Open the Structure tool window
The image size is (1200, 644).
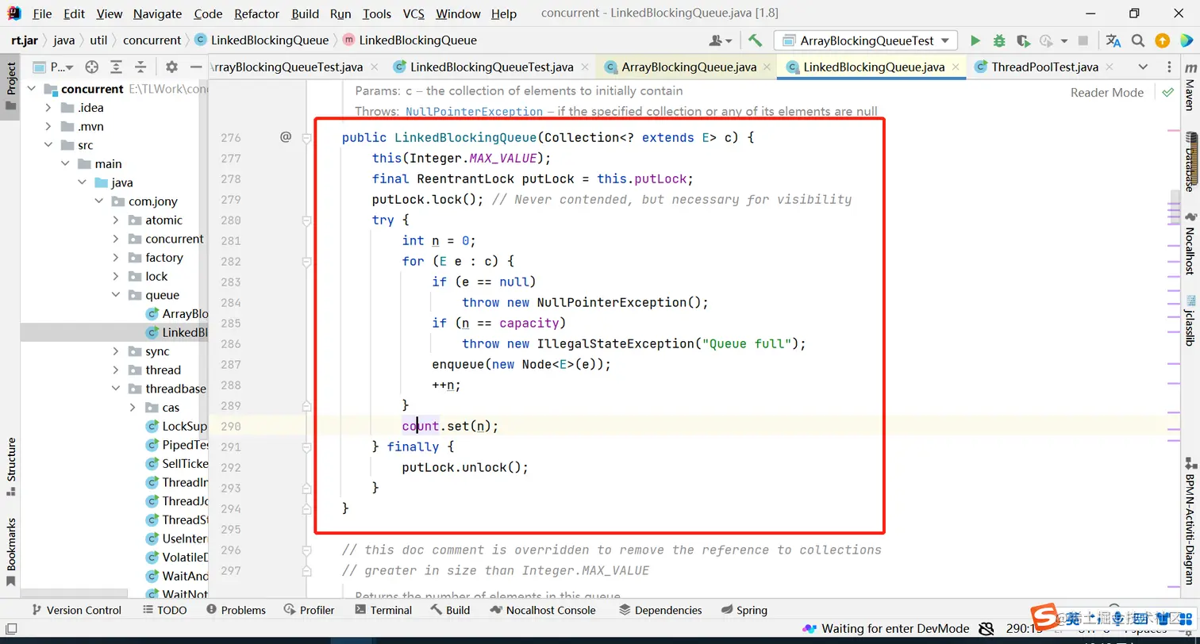(x=11, y=467)
